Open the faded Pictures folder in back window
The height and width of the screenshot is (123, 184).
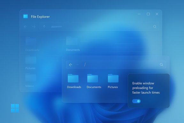pos(31,60)
